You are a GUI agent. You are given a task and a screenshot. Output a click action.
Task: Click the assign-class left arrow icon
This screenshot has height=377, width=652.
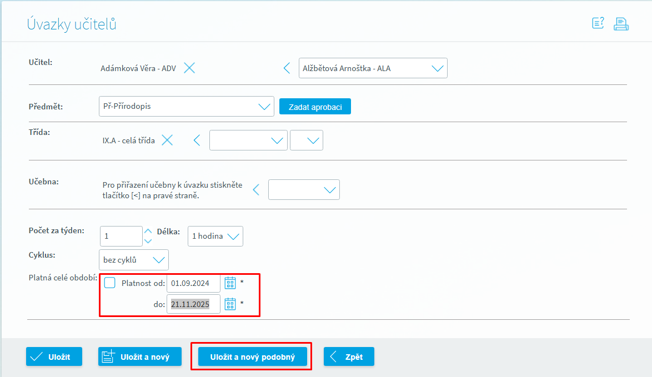pyautogui.click(x=197, y=140)
